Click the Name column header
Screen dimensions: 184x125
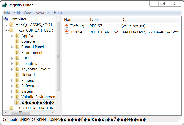pos(75,20)
